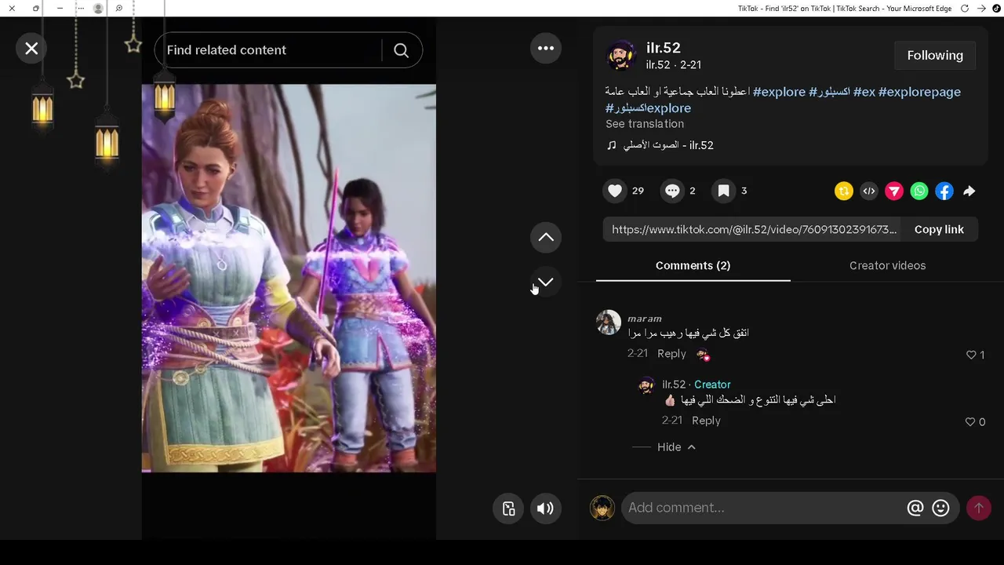The image size is (1004, 565).
Task: Open the #اكسبلورexplore hashtag link
Action: point(648,108)
